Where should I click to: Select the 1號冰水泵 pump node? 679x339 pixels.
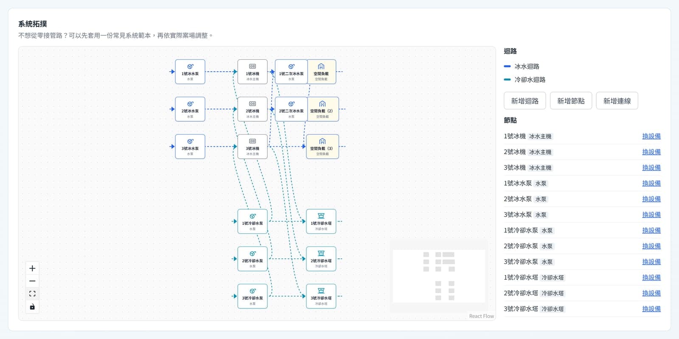(x=190, y=72)
